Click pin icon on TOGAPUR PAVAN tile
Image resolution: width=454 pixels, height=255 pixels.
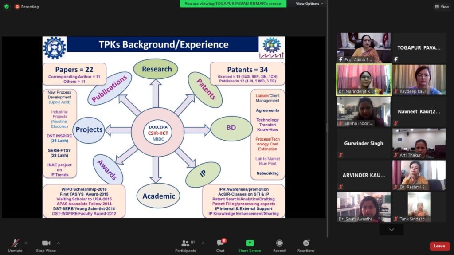coord(396,59)
